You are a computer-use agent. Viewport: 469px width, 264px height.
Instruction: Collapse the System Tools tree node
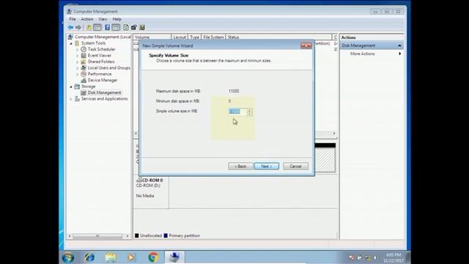71,43
